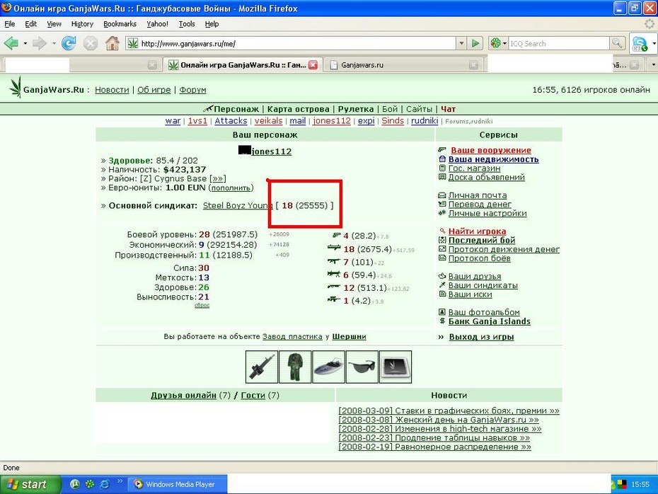Click the Forward navigation arrow
The height and width of the screenshot is (494, 658).
coord(40,43)
